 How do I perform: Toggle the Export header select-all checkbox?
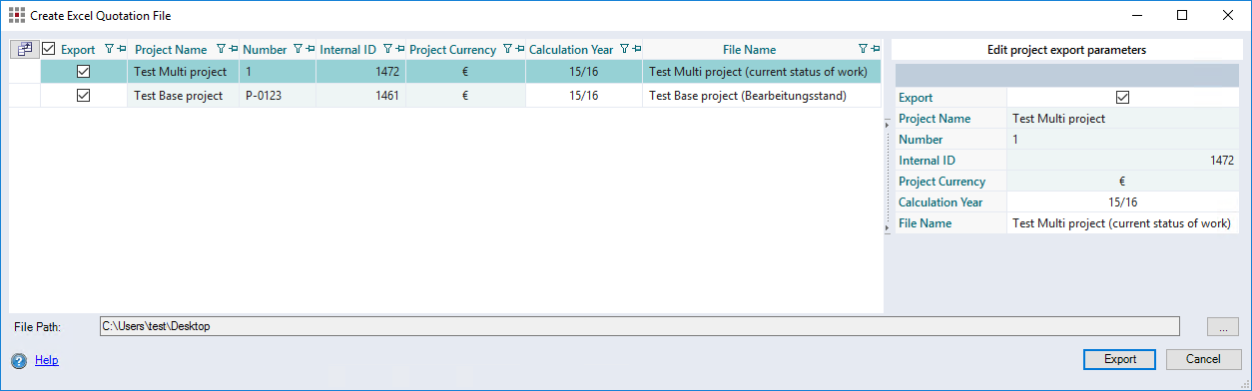49,49
